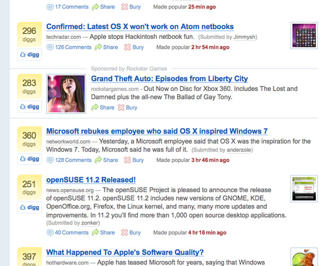The image size is (327, 266).
Task: Open news.opensuse.org source link
Action: pyautogui.click(x=70, y=190)
